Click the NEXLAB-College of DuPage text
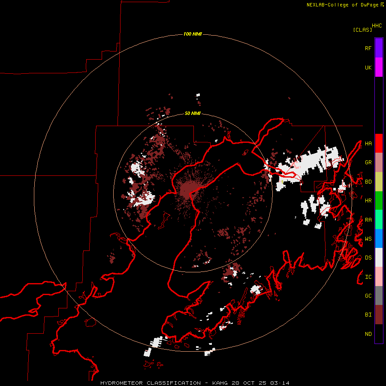This screenshot has height=386, width=386. 342,5
